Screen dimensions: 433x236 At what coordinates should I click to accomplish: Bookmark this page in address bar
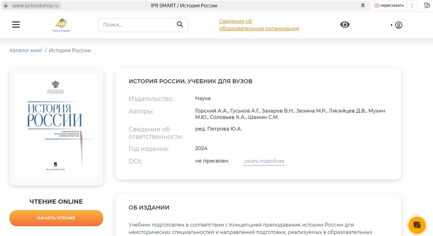[x=363, y=5]
